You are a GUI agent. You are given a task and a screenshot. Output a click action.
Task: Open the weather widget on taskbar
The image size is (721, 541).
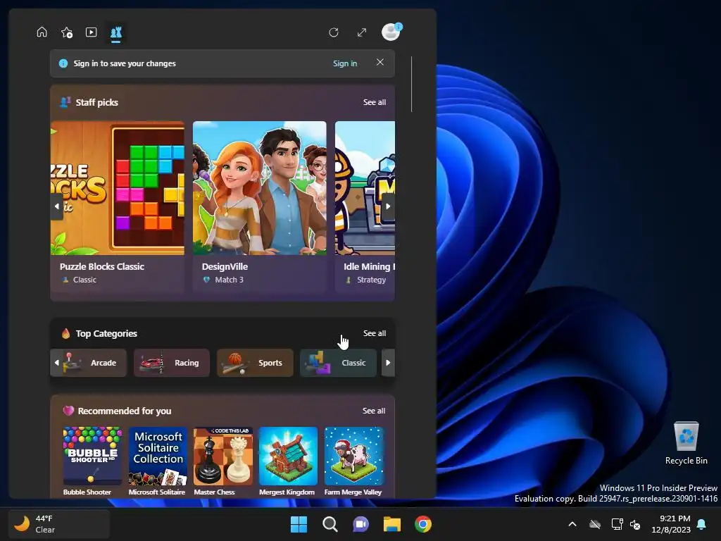tap(59, 523)
